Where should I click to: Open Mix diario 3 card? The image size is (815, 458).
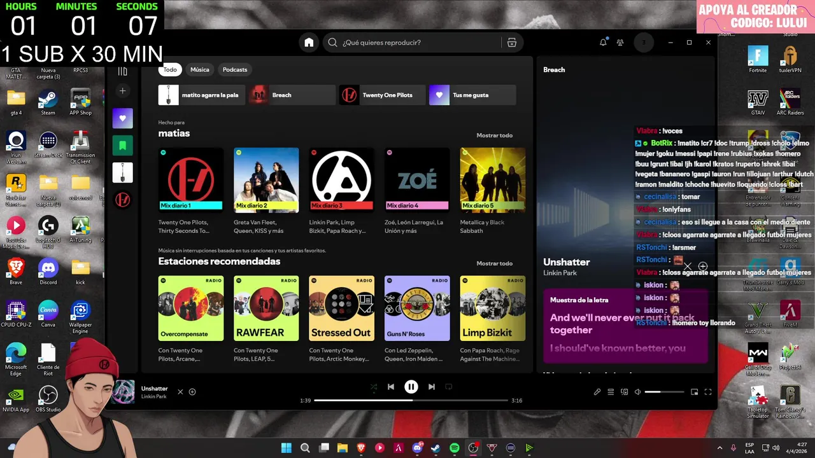pos(341,191)
